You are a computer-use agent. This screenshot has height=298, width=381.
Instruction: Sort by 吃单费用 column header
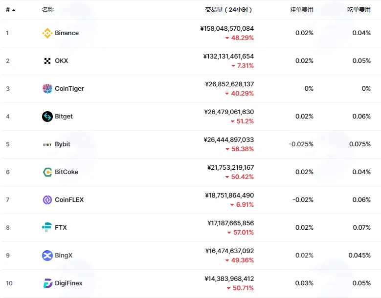tap(359, 10)
